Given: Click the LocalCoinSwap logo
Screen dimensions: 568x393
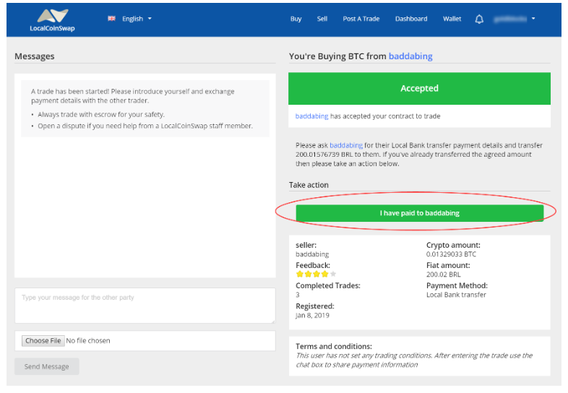Looking at the screenshot, I should click(x=53, y=20).
